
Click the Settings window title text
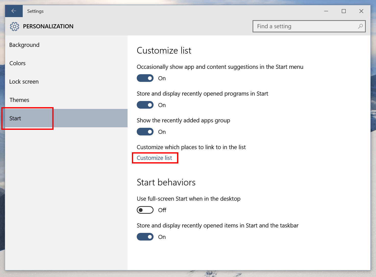[x=35, y=11]
